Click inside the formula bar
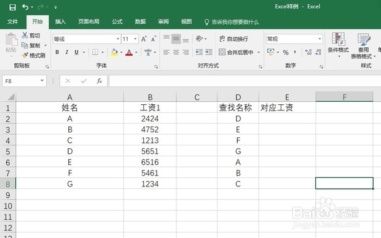Screen dimensions: 381x238 (x=245, y=81)
